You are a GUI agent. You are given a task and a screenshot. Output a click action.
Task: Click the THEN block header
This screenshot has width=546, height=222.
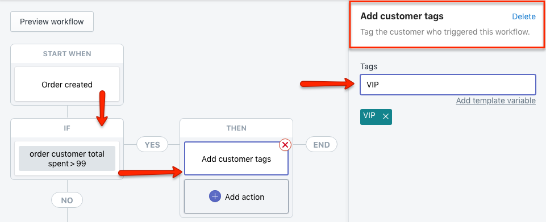(236, 128)
